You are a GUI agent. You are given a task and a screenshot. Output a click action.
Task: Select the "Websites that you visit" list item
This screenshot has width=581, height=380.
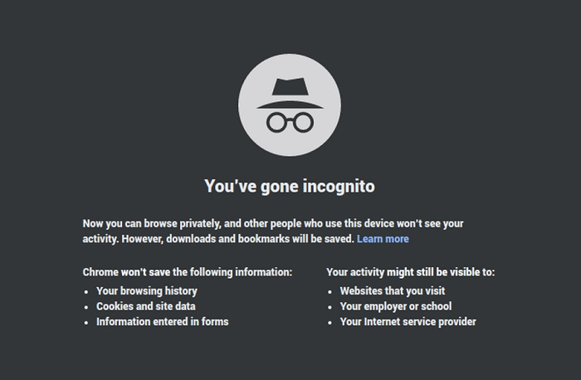tap(393, 291)
